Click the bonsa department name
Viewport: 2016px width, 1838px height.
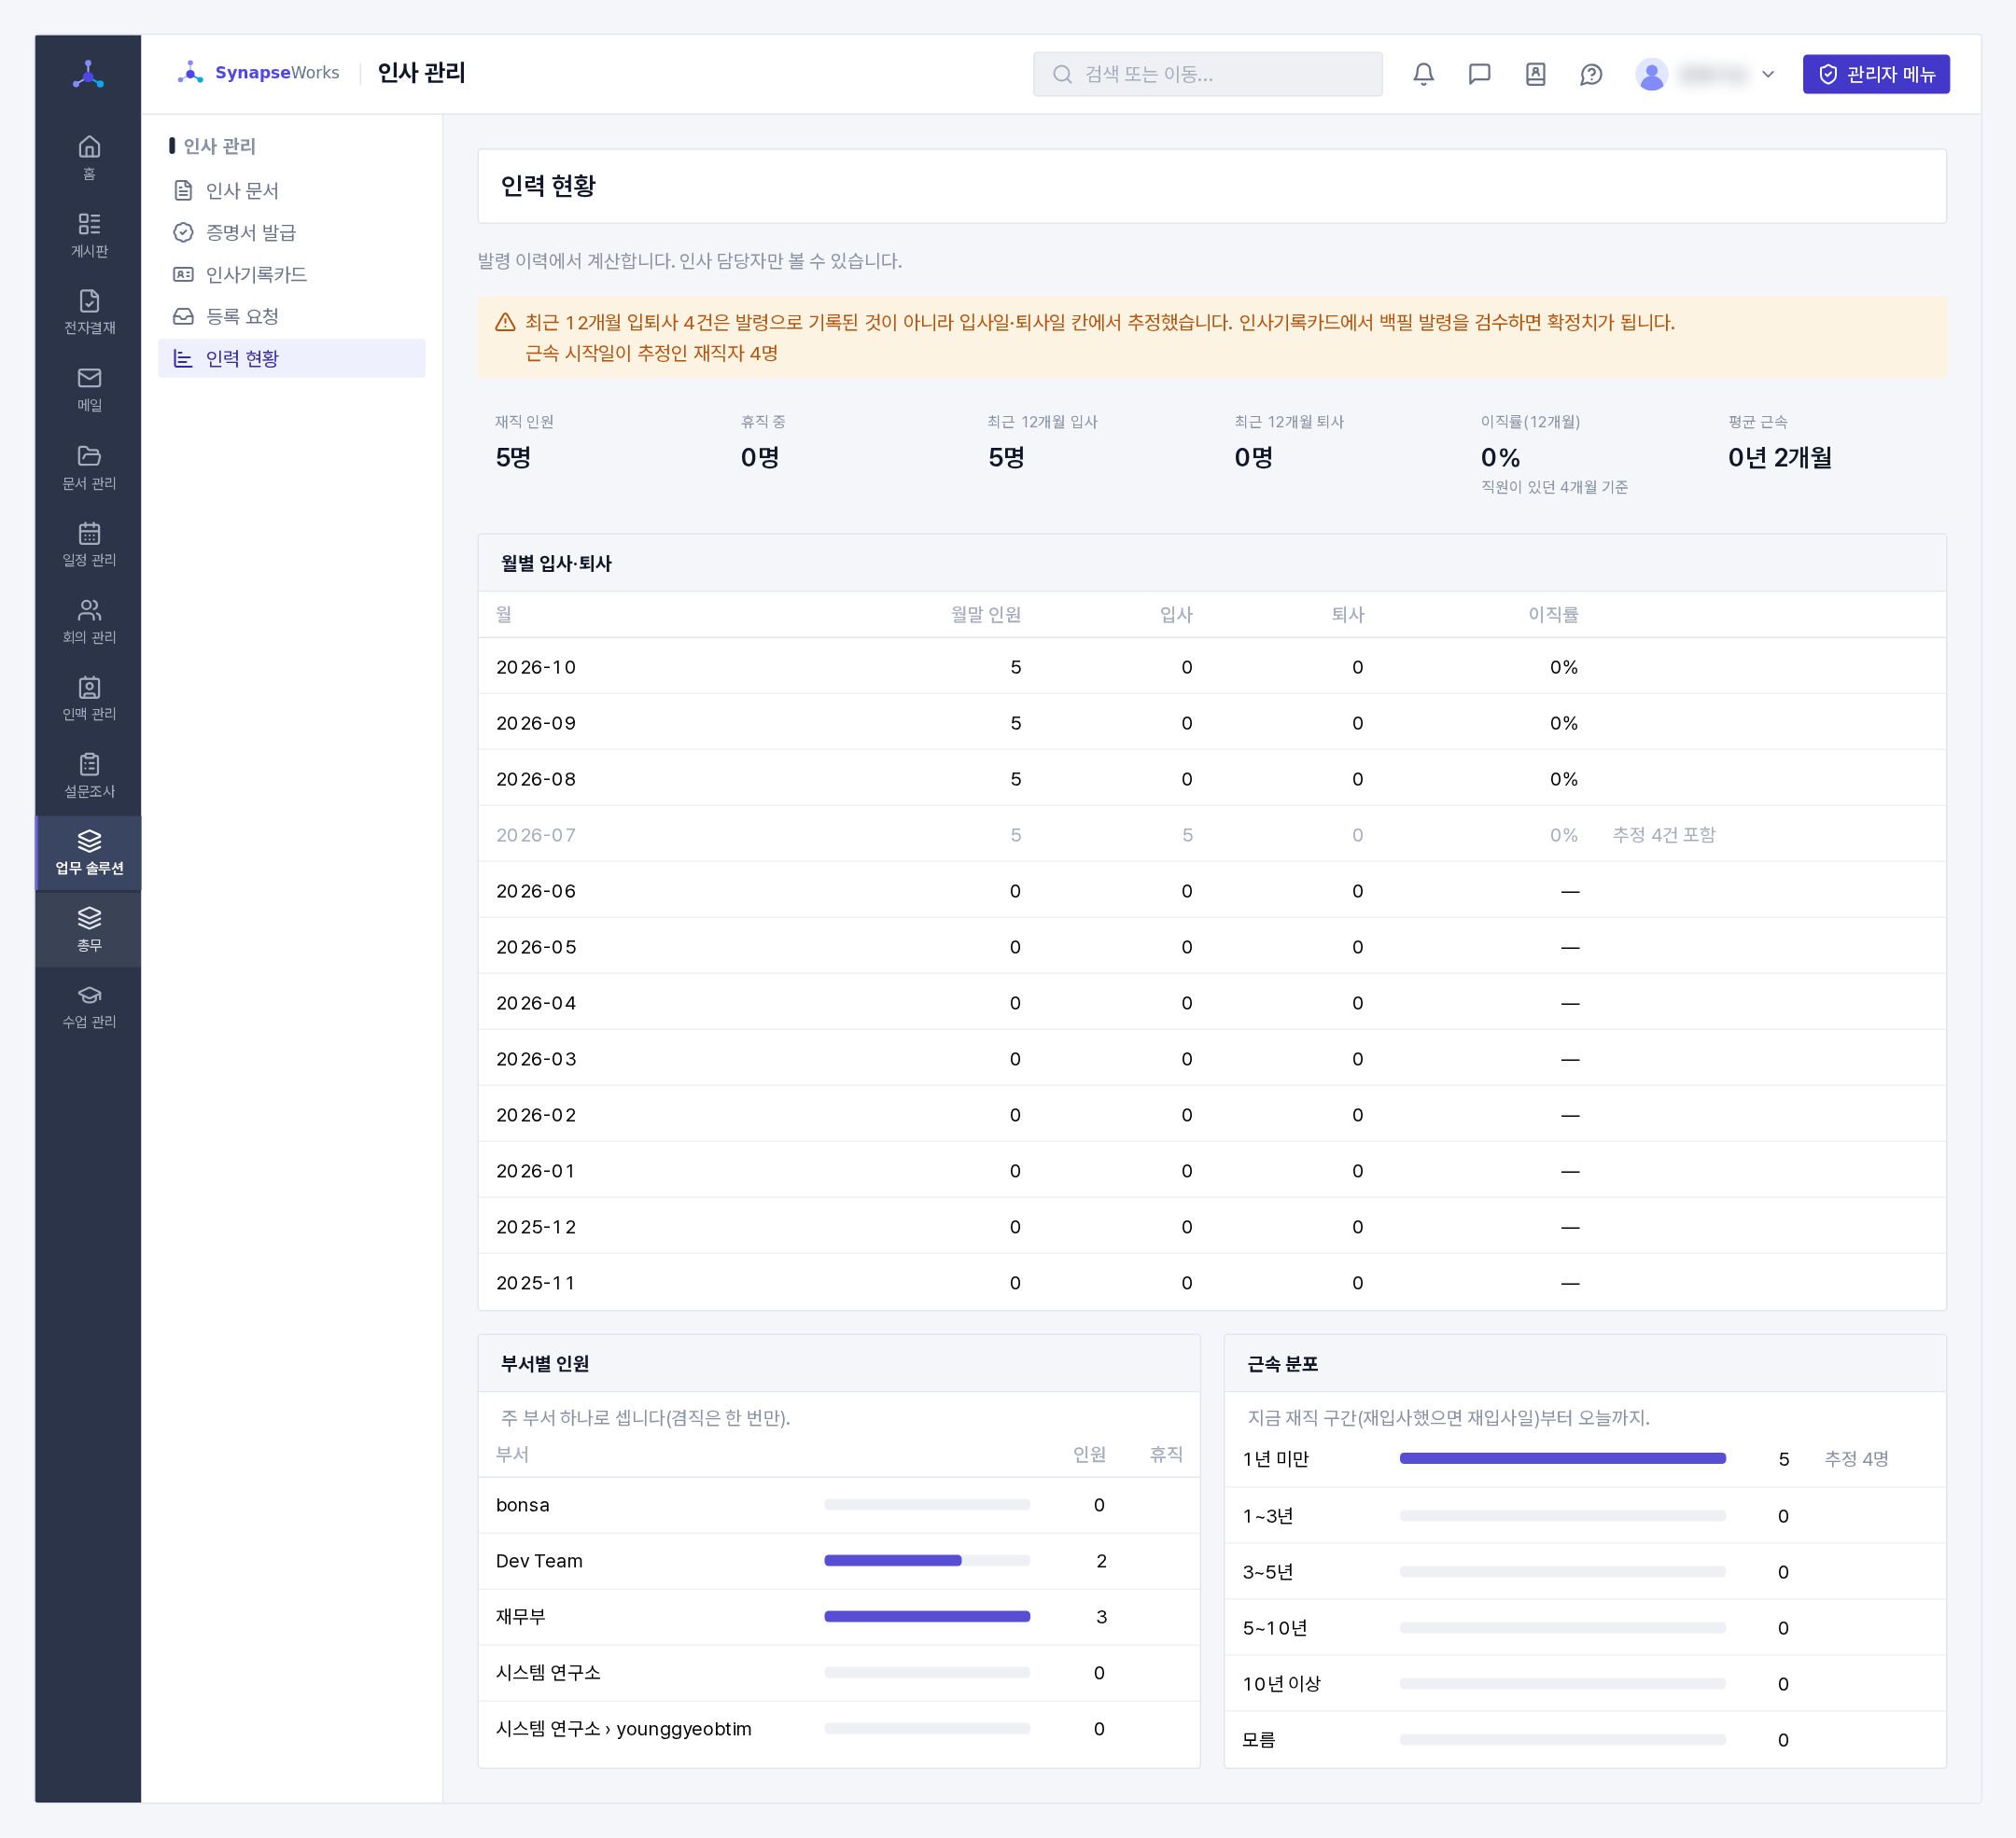(522, 1504)
